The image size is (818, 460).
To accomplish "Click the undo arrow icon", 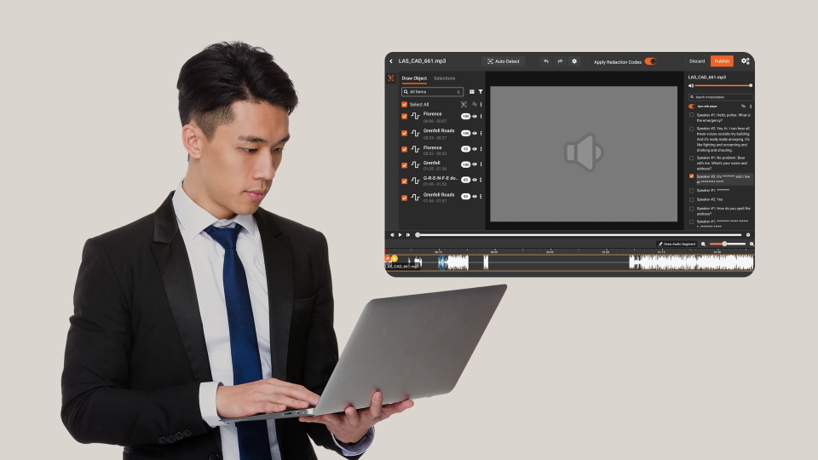I will coord(546,61).
